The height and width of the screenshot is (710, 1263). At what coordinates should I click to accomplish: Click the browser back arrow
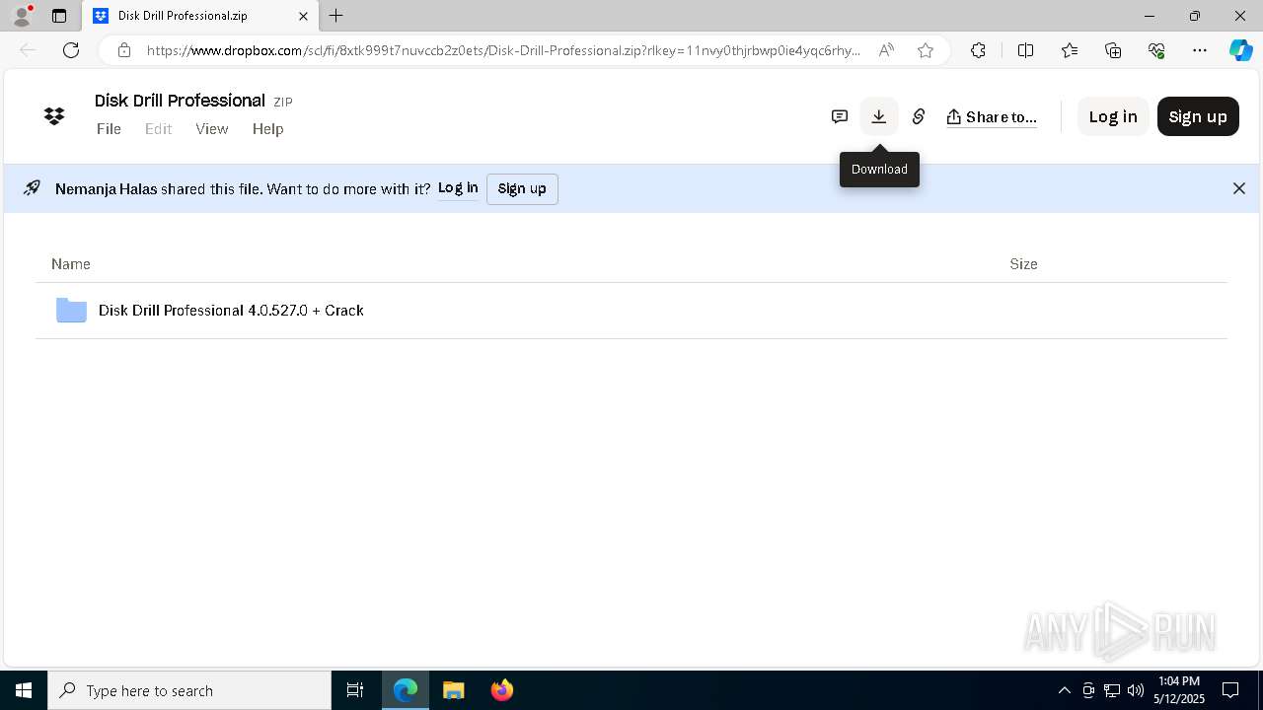(x=28, y=50)
